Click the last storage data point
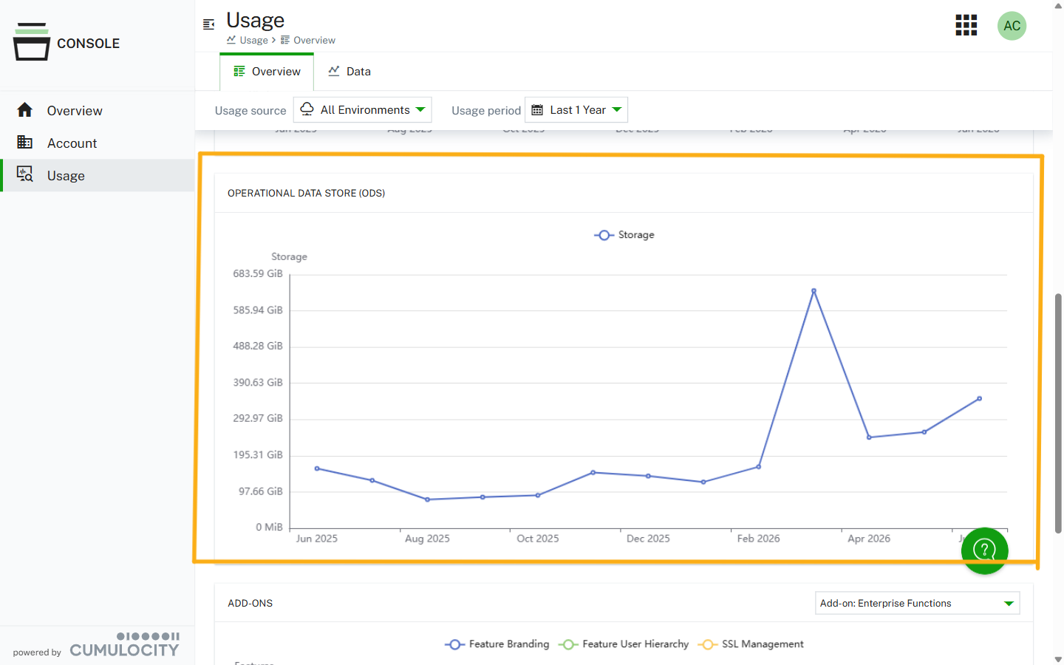 coord(980,399)
